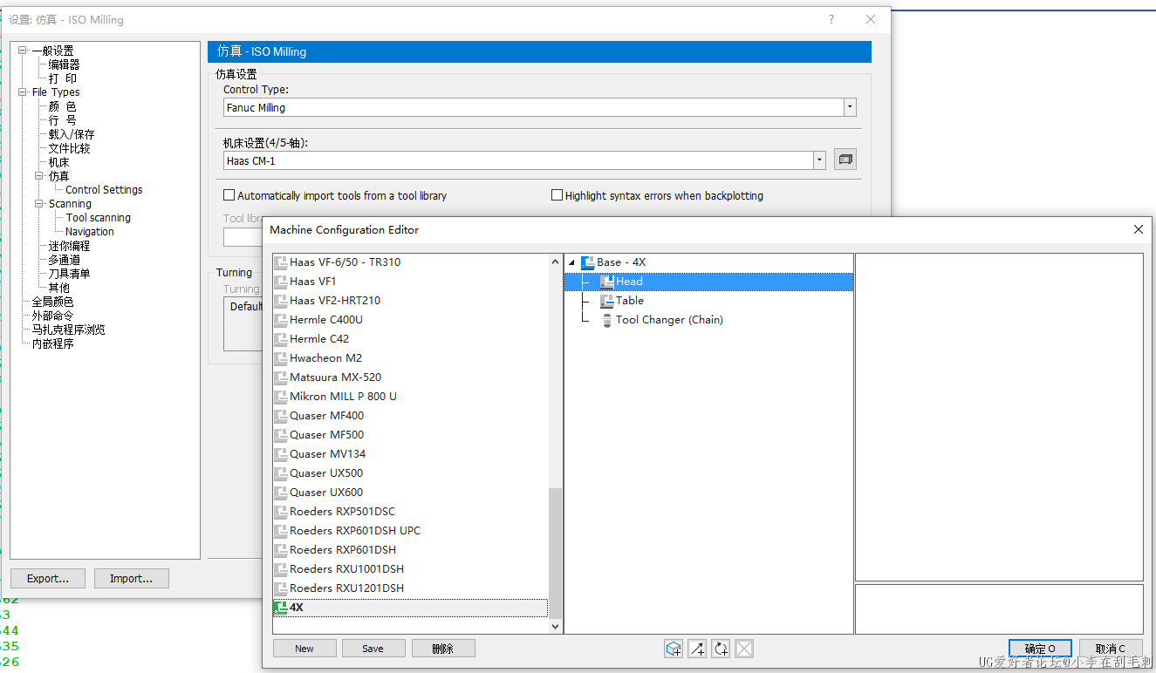Screen dimensions: 1156x673
Task: Select 文件比较 in settings tree
Action: (x=69, y=148)
